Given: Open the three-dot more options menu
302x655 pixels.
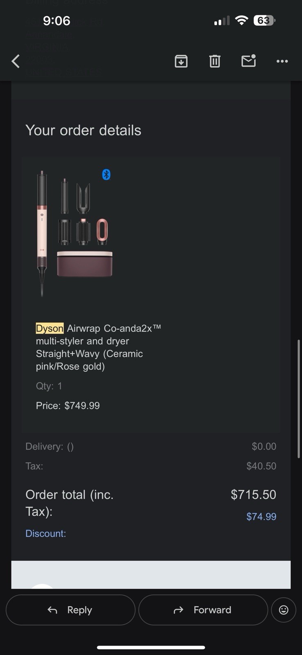Looking at the screenshot, I should [282, 61].
